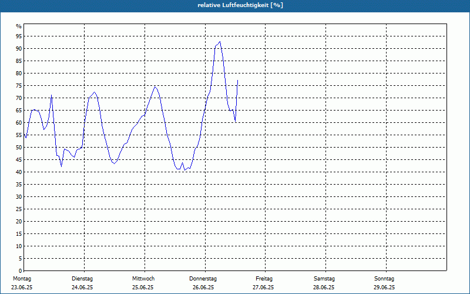Click the 'Dienstag' day label

click(x=82, y=279)
